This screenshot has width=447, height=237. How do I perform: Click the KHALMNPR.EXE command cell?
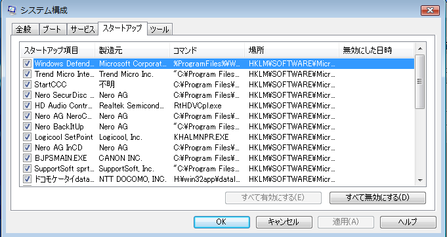click(x=202, y=137)
